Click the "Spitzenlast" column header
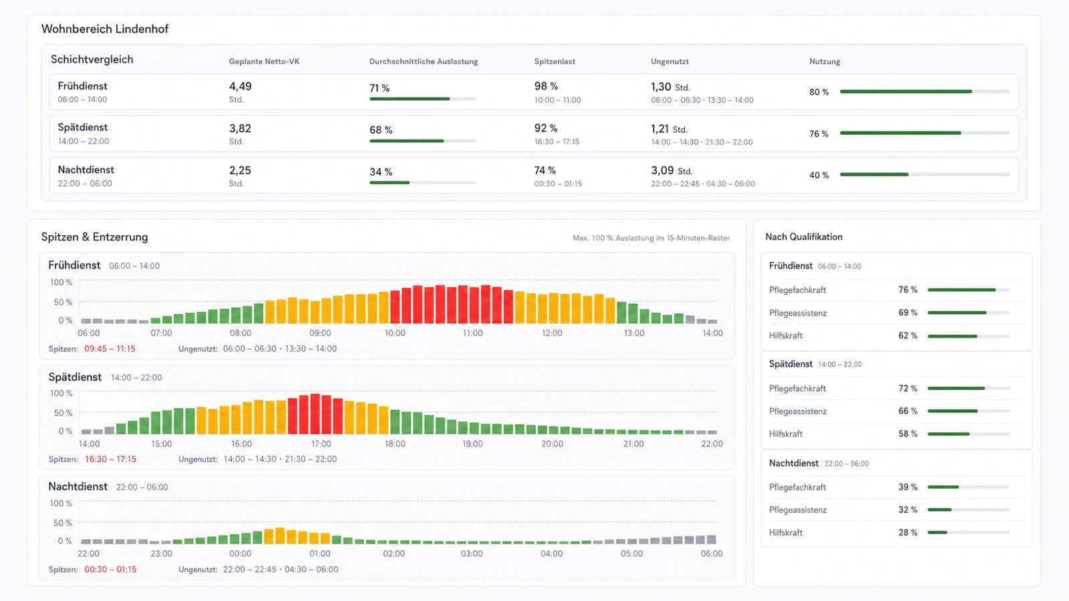 click(x=555, y=61)
